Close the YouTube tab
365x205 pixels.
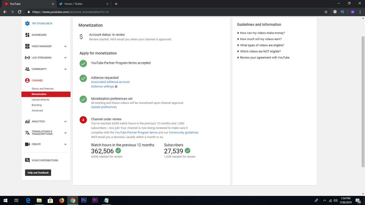coord(53,4)
